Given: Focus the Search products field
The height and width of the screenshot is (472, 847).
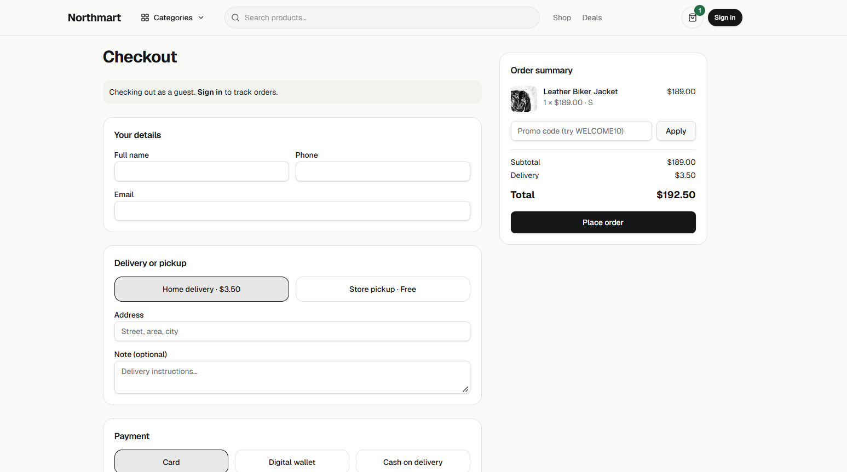Looking at the screenshot, I should [x=382, y=18].
